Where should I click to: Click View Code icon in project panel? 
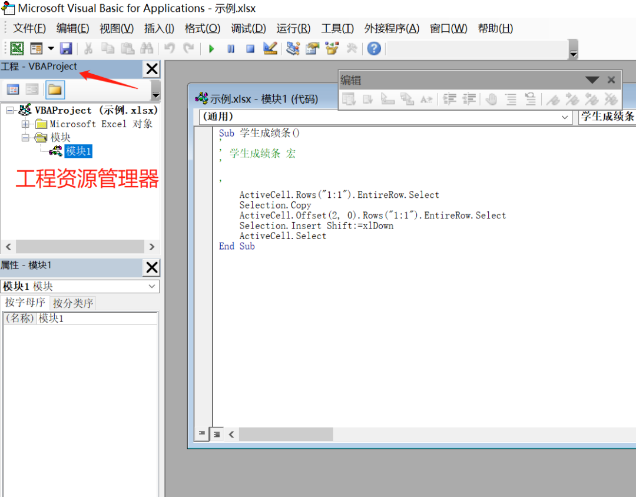(x=13, y=90)
